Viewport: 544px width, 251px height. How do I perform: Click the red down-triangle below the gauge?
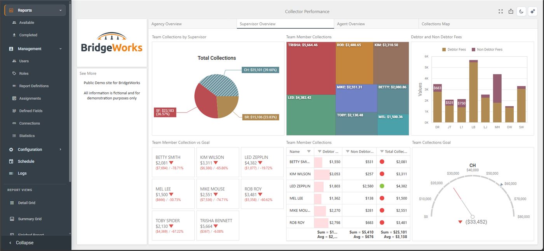(460, 222)
